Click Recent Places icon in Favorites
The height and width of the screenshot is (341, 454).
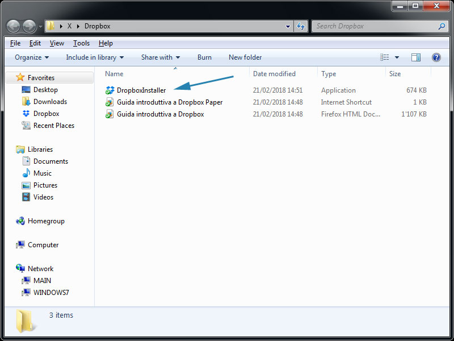[26, 125]
